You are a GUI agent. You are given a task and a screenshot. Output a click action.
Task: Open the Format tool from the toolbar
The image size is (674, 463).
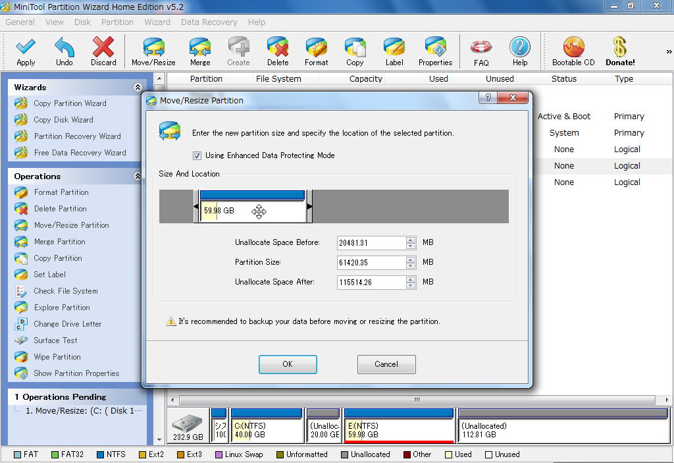pos(317,51)
